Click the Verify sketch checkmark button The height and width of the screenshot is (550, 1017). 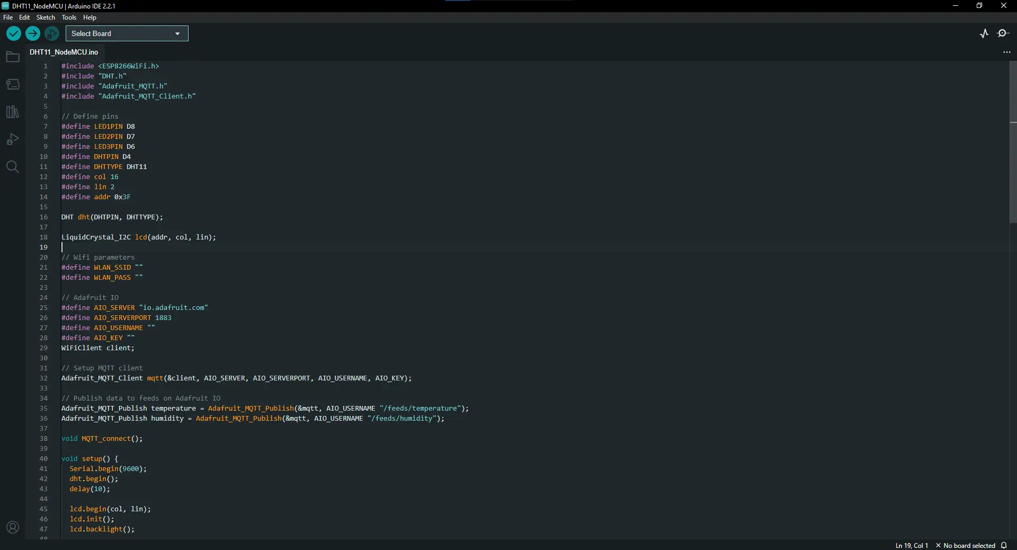[x=14, y=33]
